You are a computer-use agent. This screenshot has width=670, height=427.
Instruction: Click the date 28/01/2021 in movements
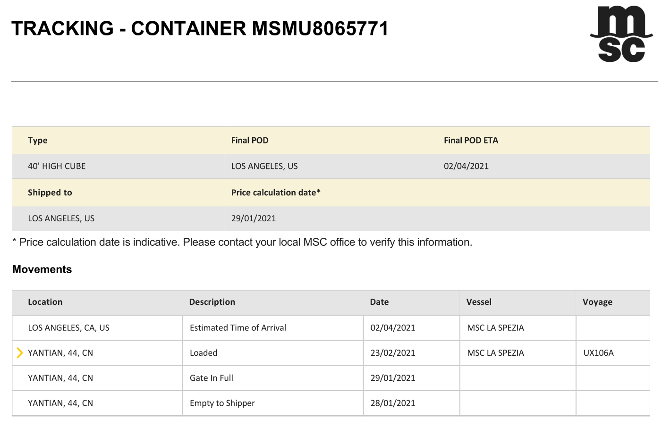393,403
